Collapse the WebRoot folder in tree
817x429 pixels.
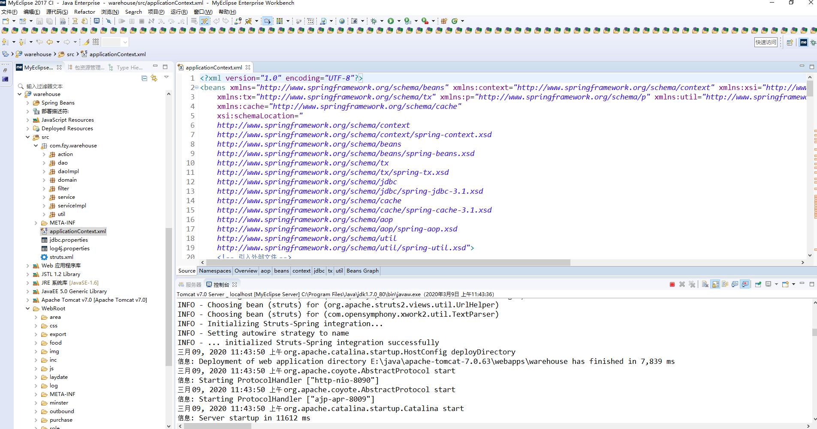[x=28, y=309]
